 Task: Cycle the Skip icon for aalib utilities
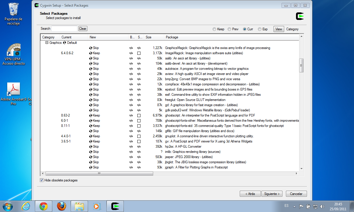pyautogui.click(x=91, y=59)
